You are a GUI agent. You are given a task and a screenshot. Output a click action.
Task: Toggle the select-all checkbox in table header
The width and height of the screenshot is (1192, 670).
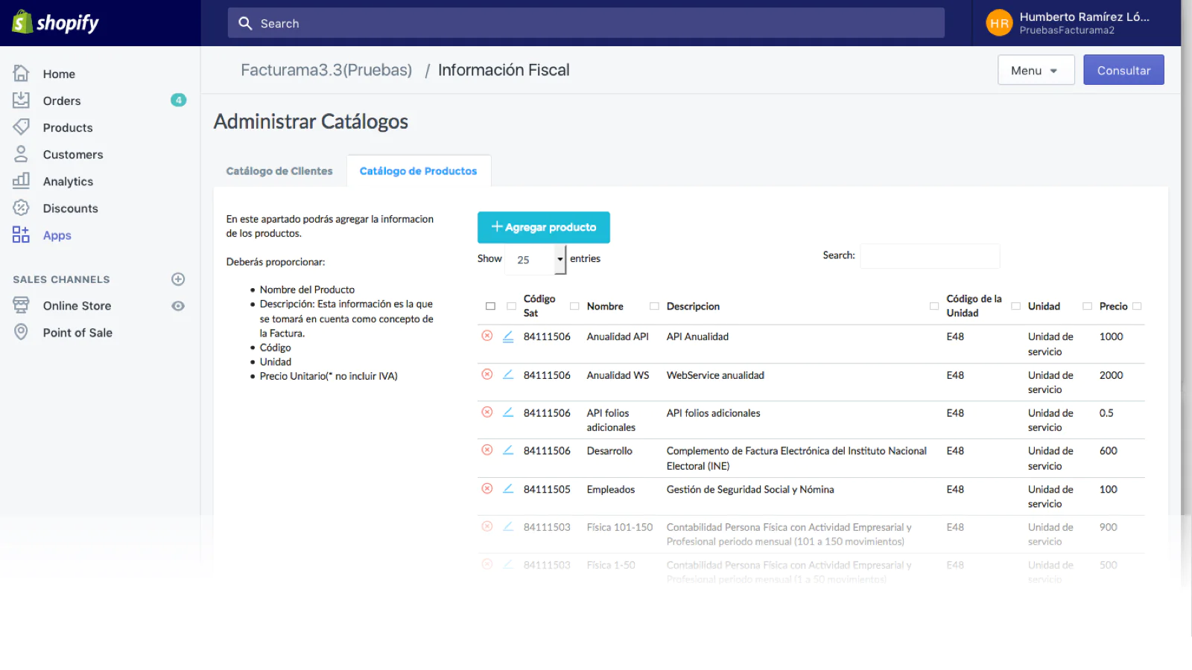pyautogui.click(x=490, y=306)
